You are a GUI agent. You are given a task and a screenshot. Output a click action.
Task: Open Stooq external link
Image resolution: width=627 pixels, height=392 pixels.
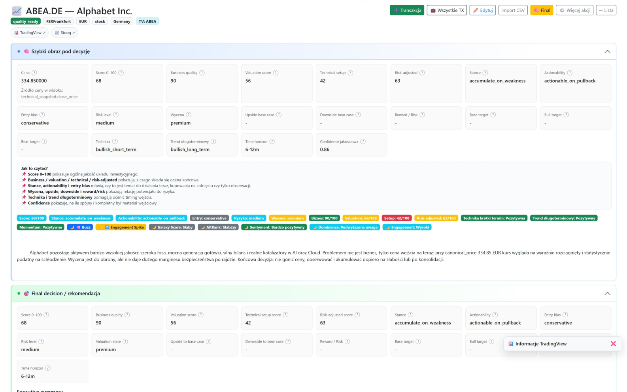pyautogui.click(x=64, y=32)
